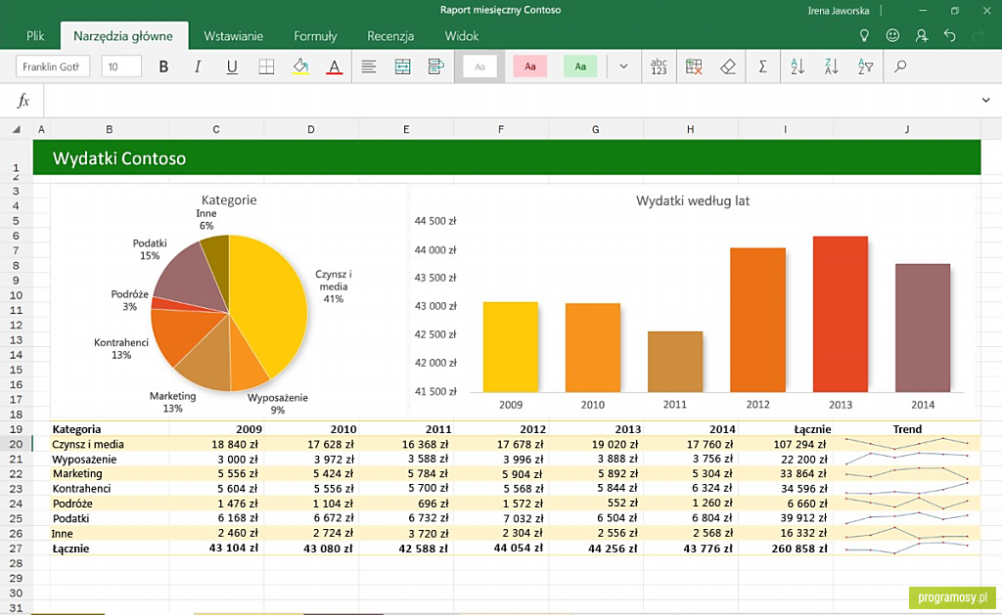Change font color red A icon
This screenshot has height=615, width=1002.
(335, 66)
